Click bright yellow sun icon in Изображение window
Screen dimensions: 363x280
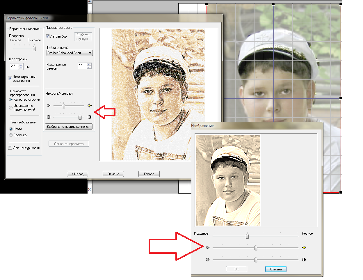coord(304,248)
